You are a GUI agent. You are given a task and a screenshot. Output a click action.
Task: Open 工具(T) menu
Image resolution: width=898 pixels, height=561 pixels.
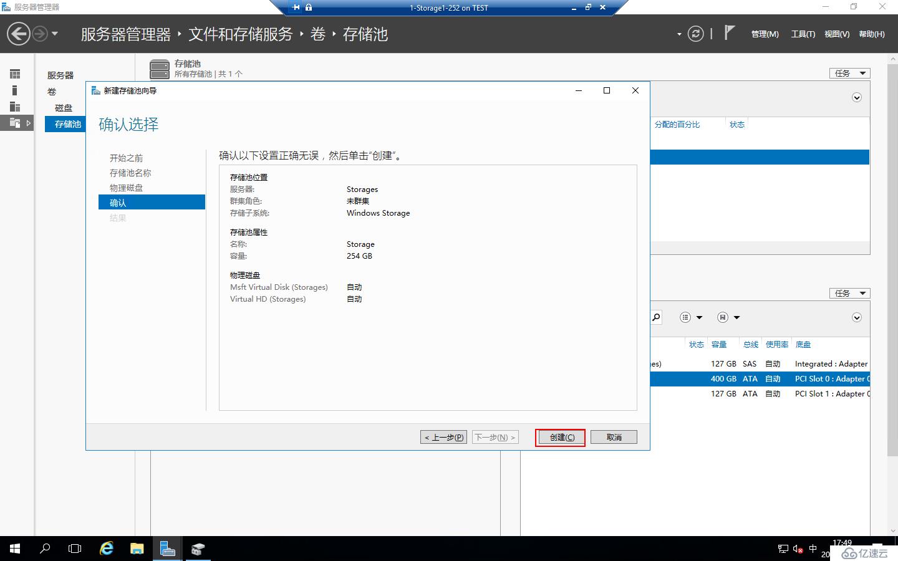(803, 34)
